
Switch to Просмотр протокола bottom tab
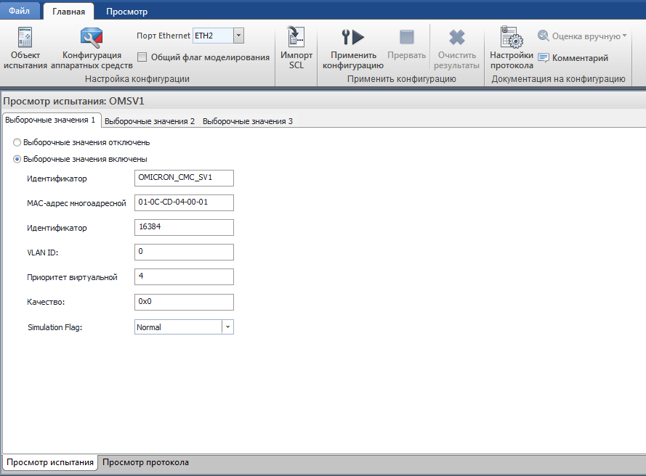point(145,462)
